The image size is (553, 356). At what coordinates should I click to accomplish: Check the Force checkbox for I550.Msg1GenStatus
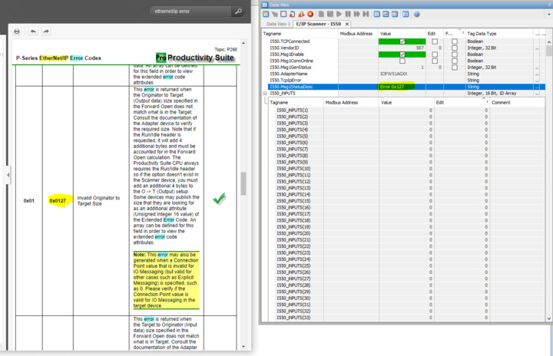tap(455, 68)
